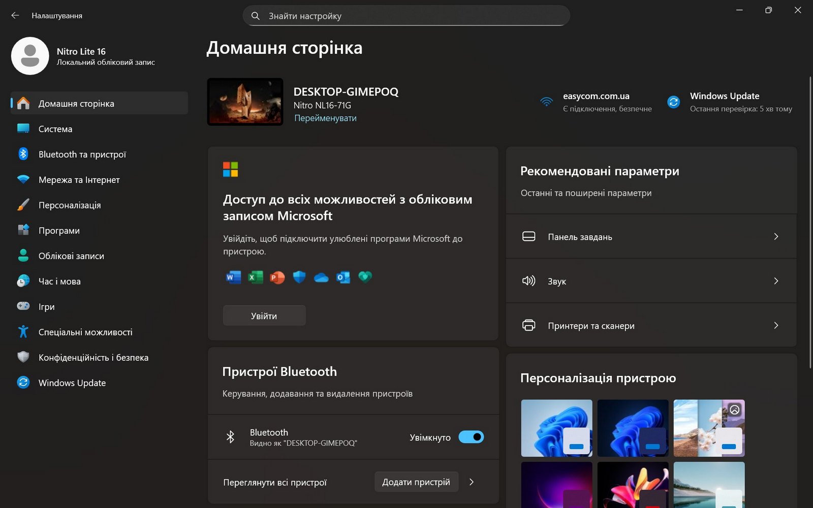This screenshot has height=508, width=813.
Task: Click the Перейменувати link
Action: click(325, 118)
